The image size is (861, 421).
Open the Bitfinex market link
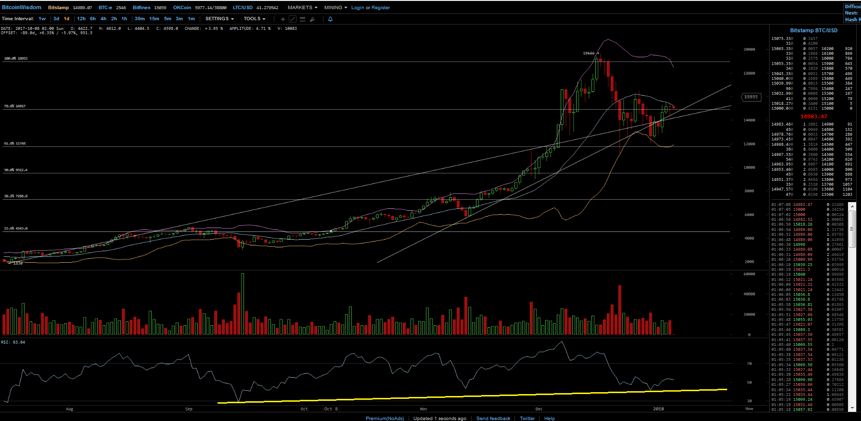141,8
